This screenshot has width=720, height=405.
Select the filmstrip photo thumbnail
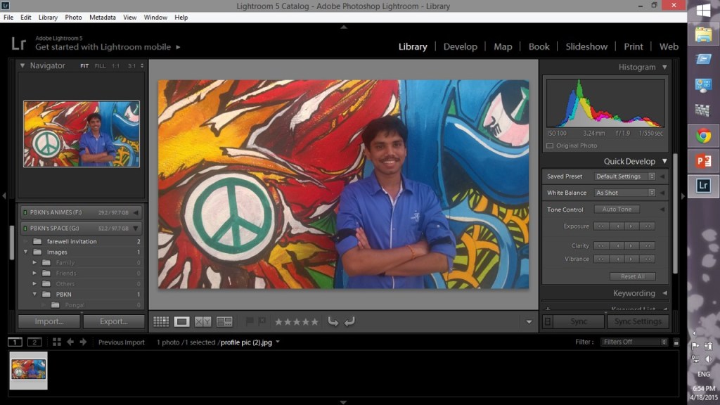tap(29, 369)
